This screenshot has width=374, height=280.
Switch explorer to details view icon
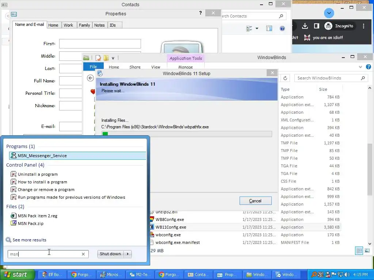click(359, 251)
